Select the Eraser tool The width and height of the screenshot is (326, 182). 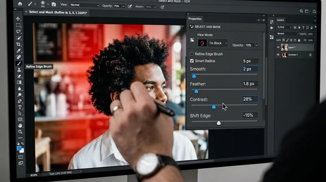(19, 76)
